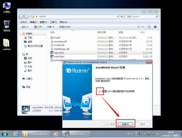Image resolution: width=182 pixels, height=138 pixels.
Task: Open the address bar history dropdown arrow
Action: 118,17
